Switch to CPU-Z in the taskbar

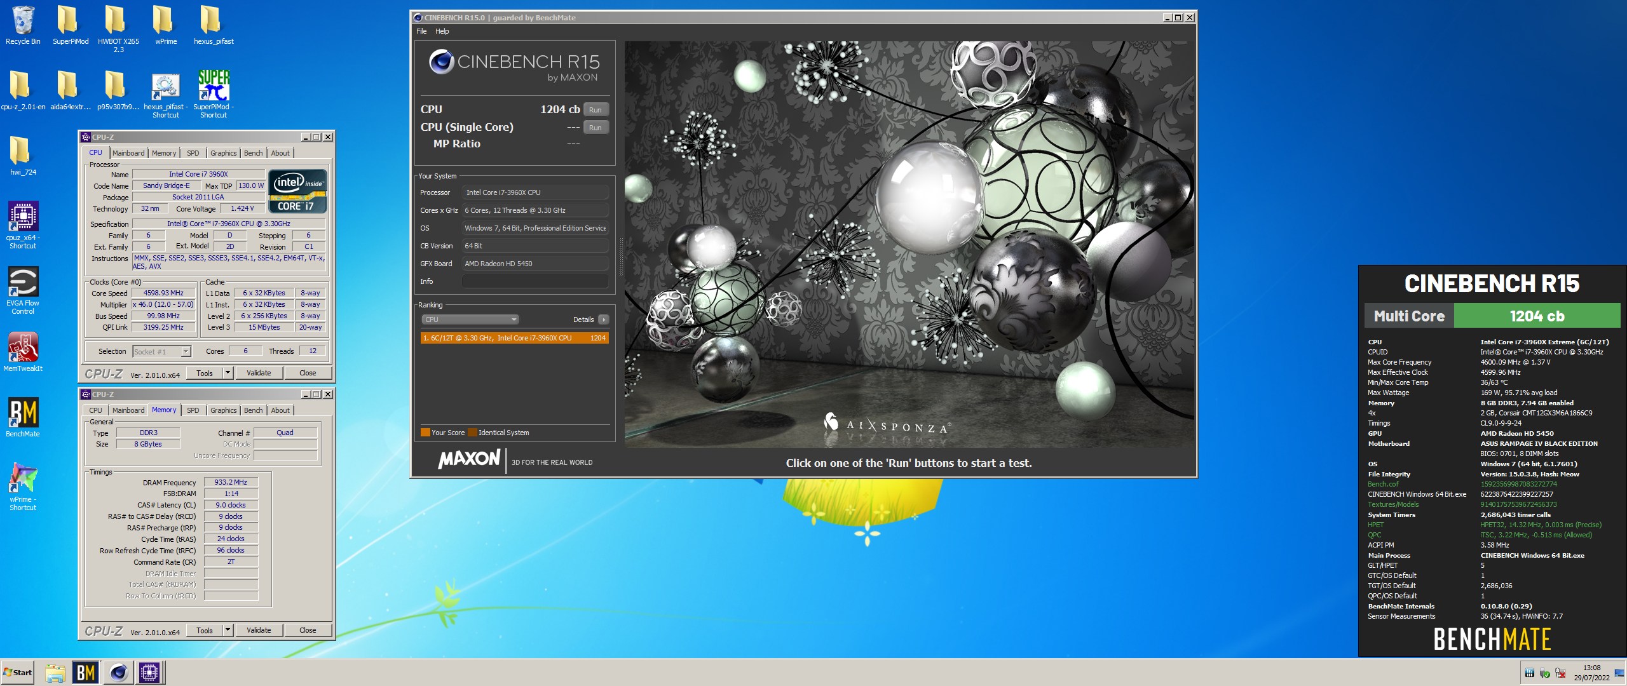149,673
